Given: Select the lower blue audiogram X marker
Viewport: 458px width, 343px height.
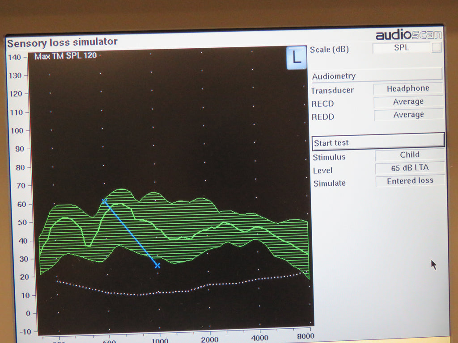Looking at the screenshot, I should tap(157, 265).
